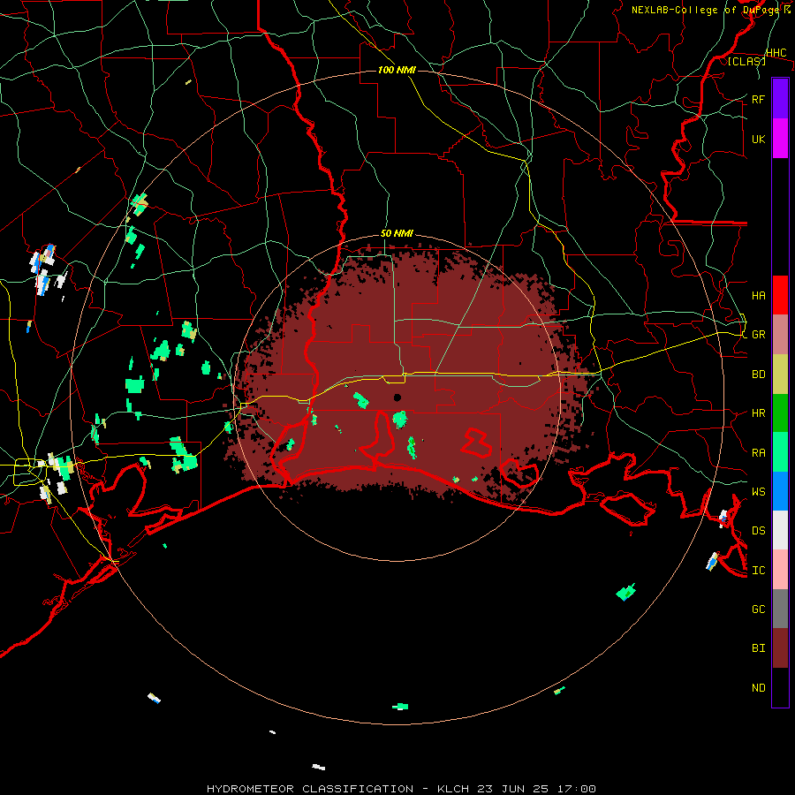Click the RF purple legend swatch

click(780, 99)
